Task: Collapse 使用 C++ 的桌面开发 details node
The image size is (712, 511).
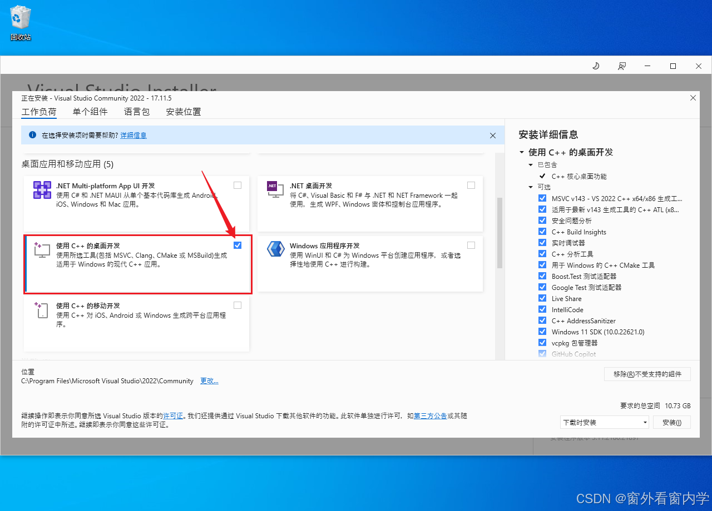Action: click(x=522, y=152)
